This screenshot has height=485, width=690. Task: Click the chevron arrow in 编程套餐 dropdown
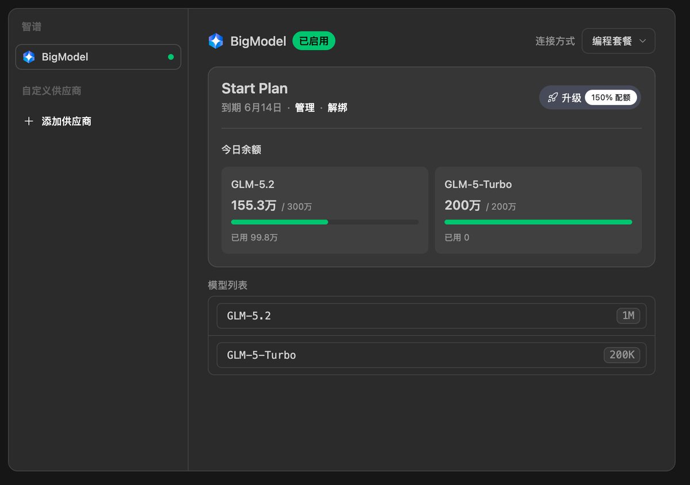click(x=643, y=41)
